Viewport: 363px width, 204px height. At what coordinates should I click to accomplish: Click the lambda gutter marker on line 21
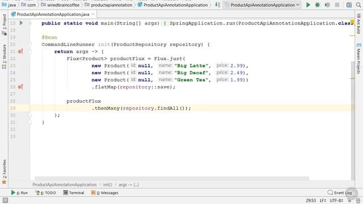pos(20,52)
